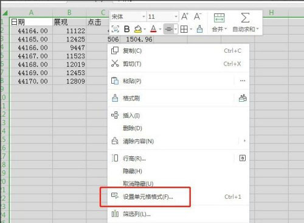Expand the alignment dropdown arrow

coord(176,29)
